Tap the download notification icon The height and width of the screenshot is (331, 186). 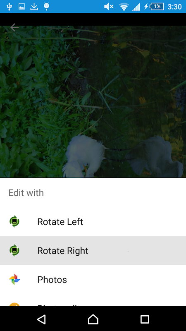pyautogui.click(x=34, y=7)
